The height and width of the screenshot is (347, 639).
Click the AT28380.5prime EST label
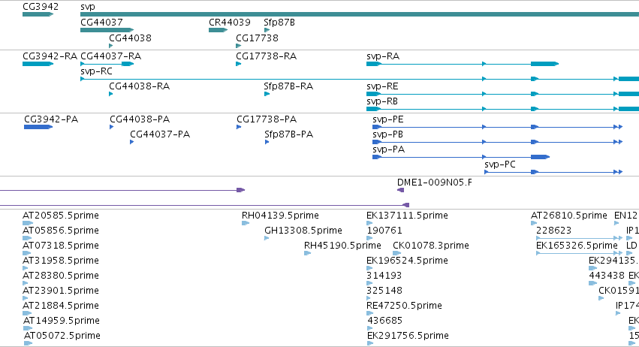pos(61,276)
